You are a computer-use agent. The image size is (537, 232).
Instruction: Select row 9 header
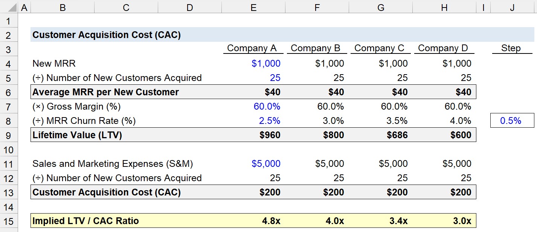click(x=8, y=135)
